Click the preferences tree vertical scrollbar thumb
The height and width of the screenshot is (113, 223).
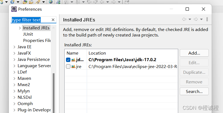tap(54, 93)
